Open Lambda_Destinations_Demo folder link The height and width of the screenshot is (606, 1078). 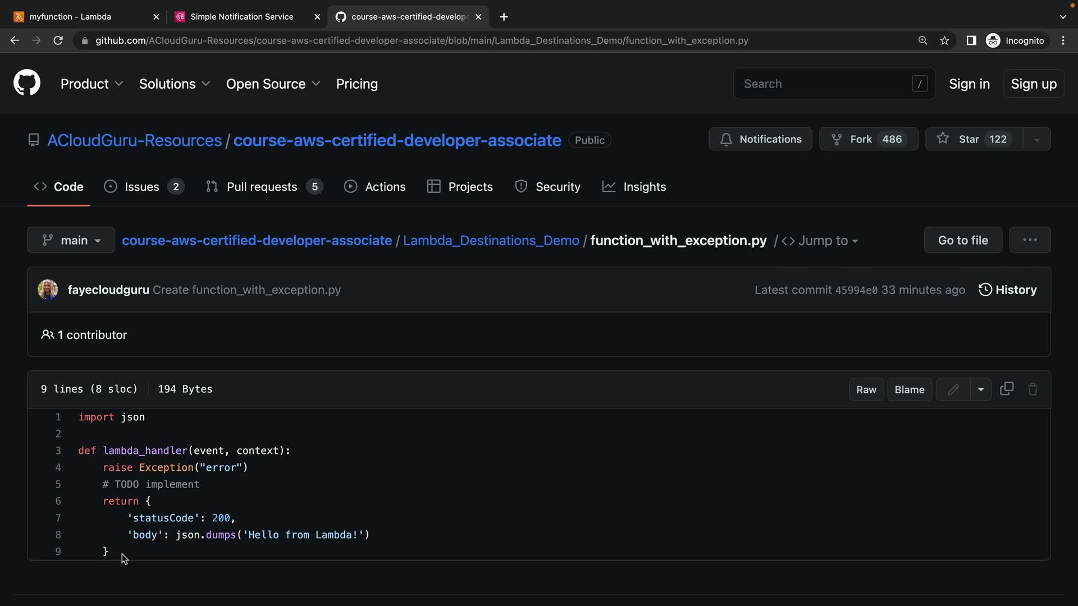point(491,240)
